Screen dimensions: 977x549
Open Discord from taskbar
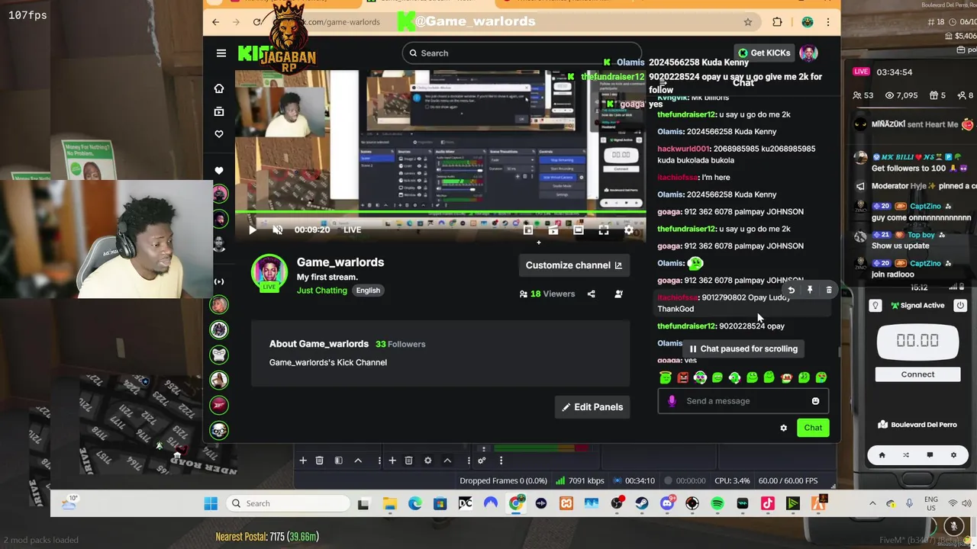click(667, 503)
